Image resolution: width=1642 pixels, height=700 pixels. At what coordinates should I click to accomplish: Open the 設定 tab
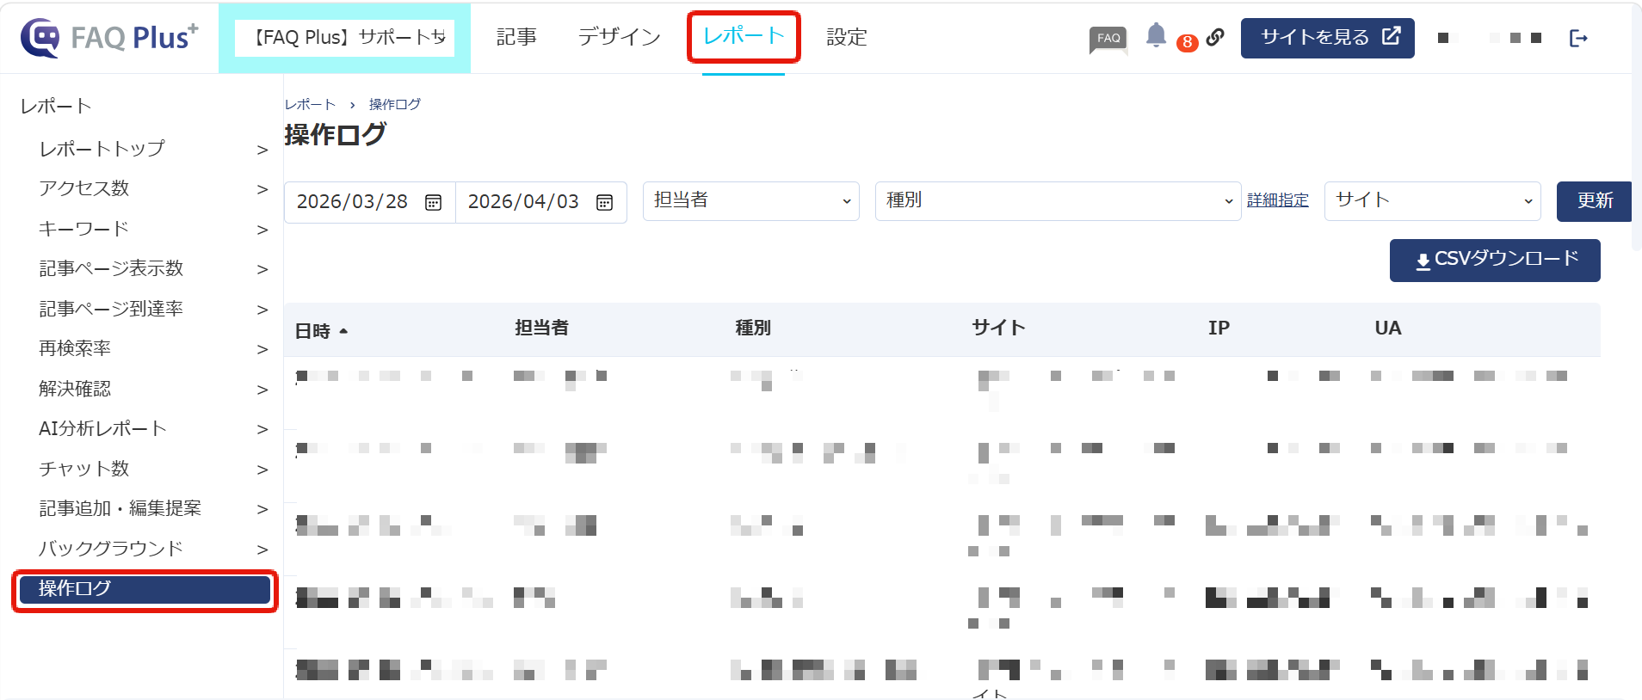[x=846, y=37]
